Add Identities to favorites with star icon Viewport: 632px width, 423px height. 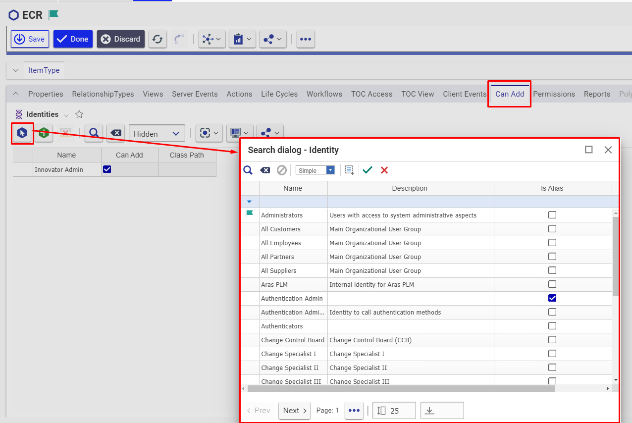click(79, 114)
